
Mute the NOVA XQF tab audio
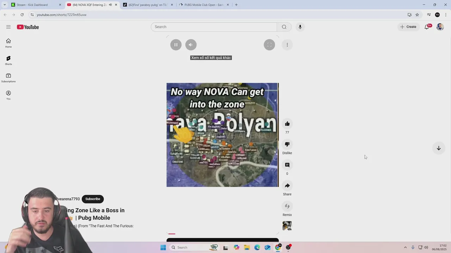tap(110, 5)
